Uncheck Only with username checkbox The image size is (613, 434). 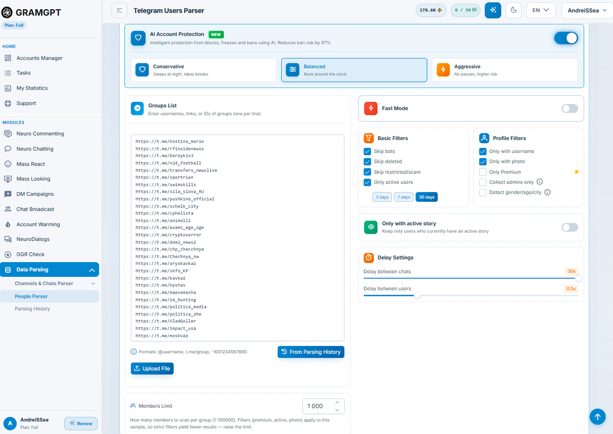[x=483, y=151]
